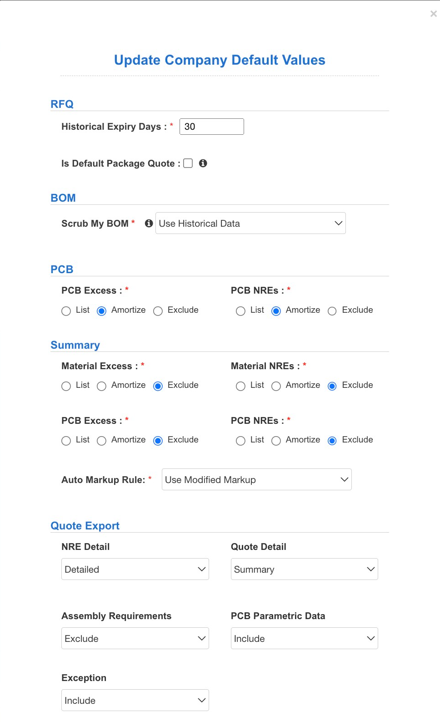
Task: Expand Exception dropdown
Action: tap(135, 700)
